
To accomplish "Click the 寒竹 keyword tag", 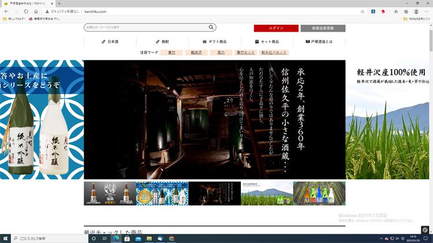I will point(171,52).
